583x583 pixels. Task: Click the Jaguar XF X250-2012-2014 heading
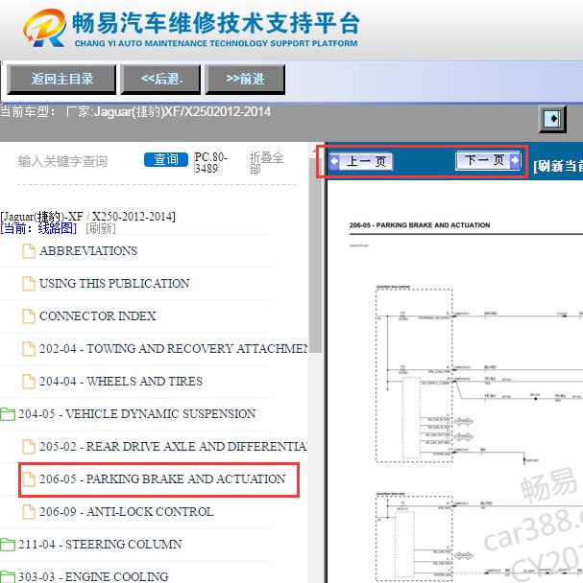click(87, 217)
